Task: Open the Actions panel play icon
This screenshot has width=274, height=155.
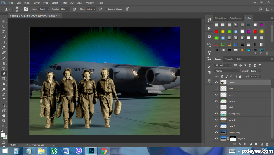Action: click(209, 28)
